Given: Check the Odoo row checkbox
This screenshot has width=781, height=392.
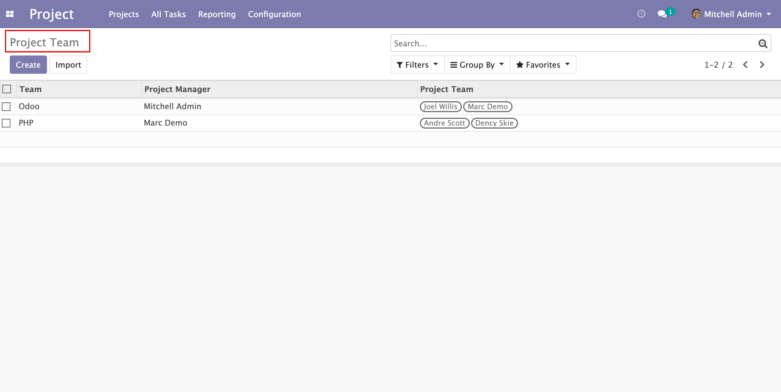Looking at the screenshot, I should [x=6, y=106].
